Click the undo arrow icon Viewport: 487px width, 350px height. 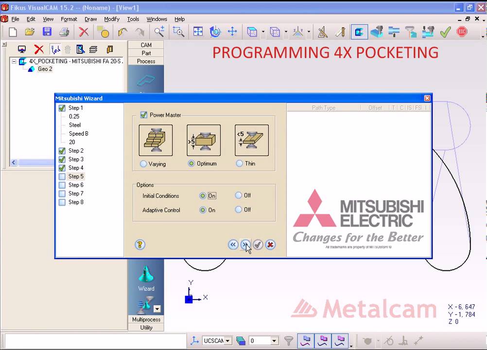tap(122, 32)
